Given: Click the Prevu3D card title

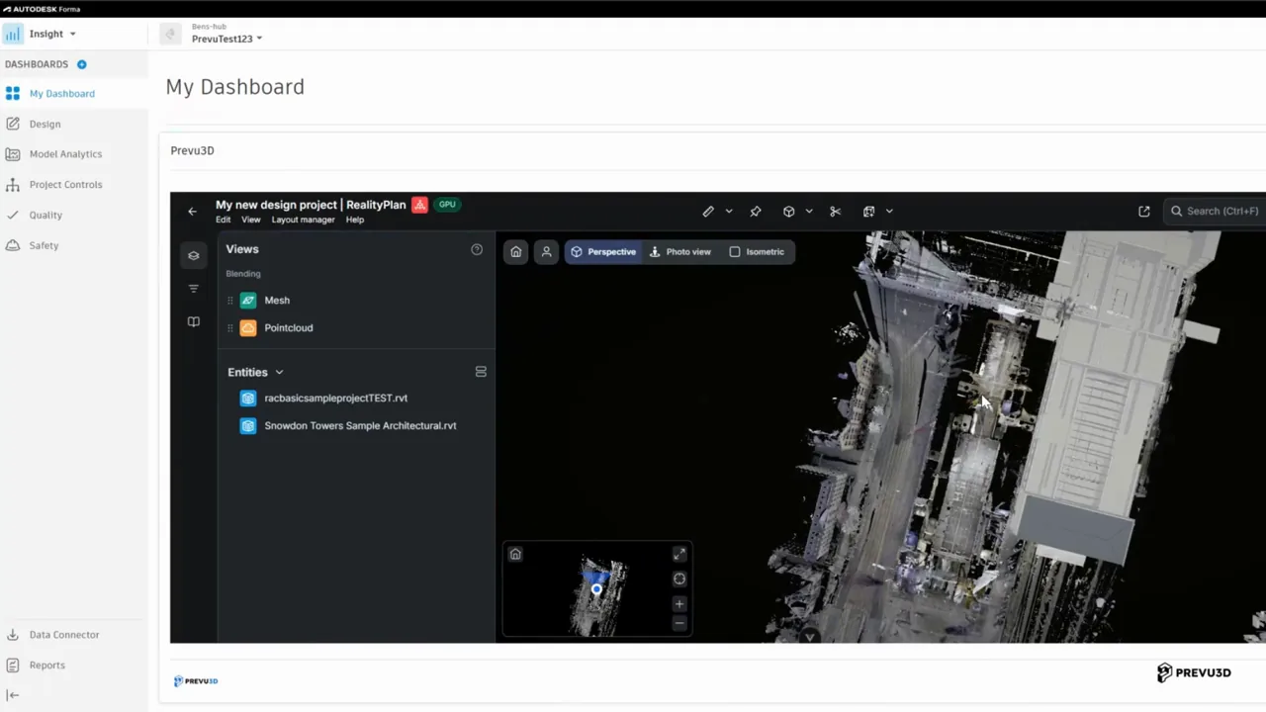Looking at the screenshot, I should click(x=192, y=150).
